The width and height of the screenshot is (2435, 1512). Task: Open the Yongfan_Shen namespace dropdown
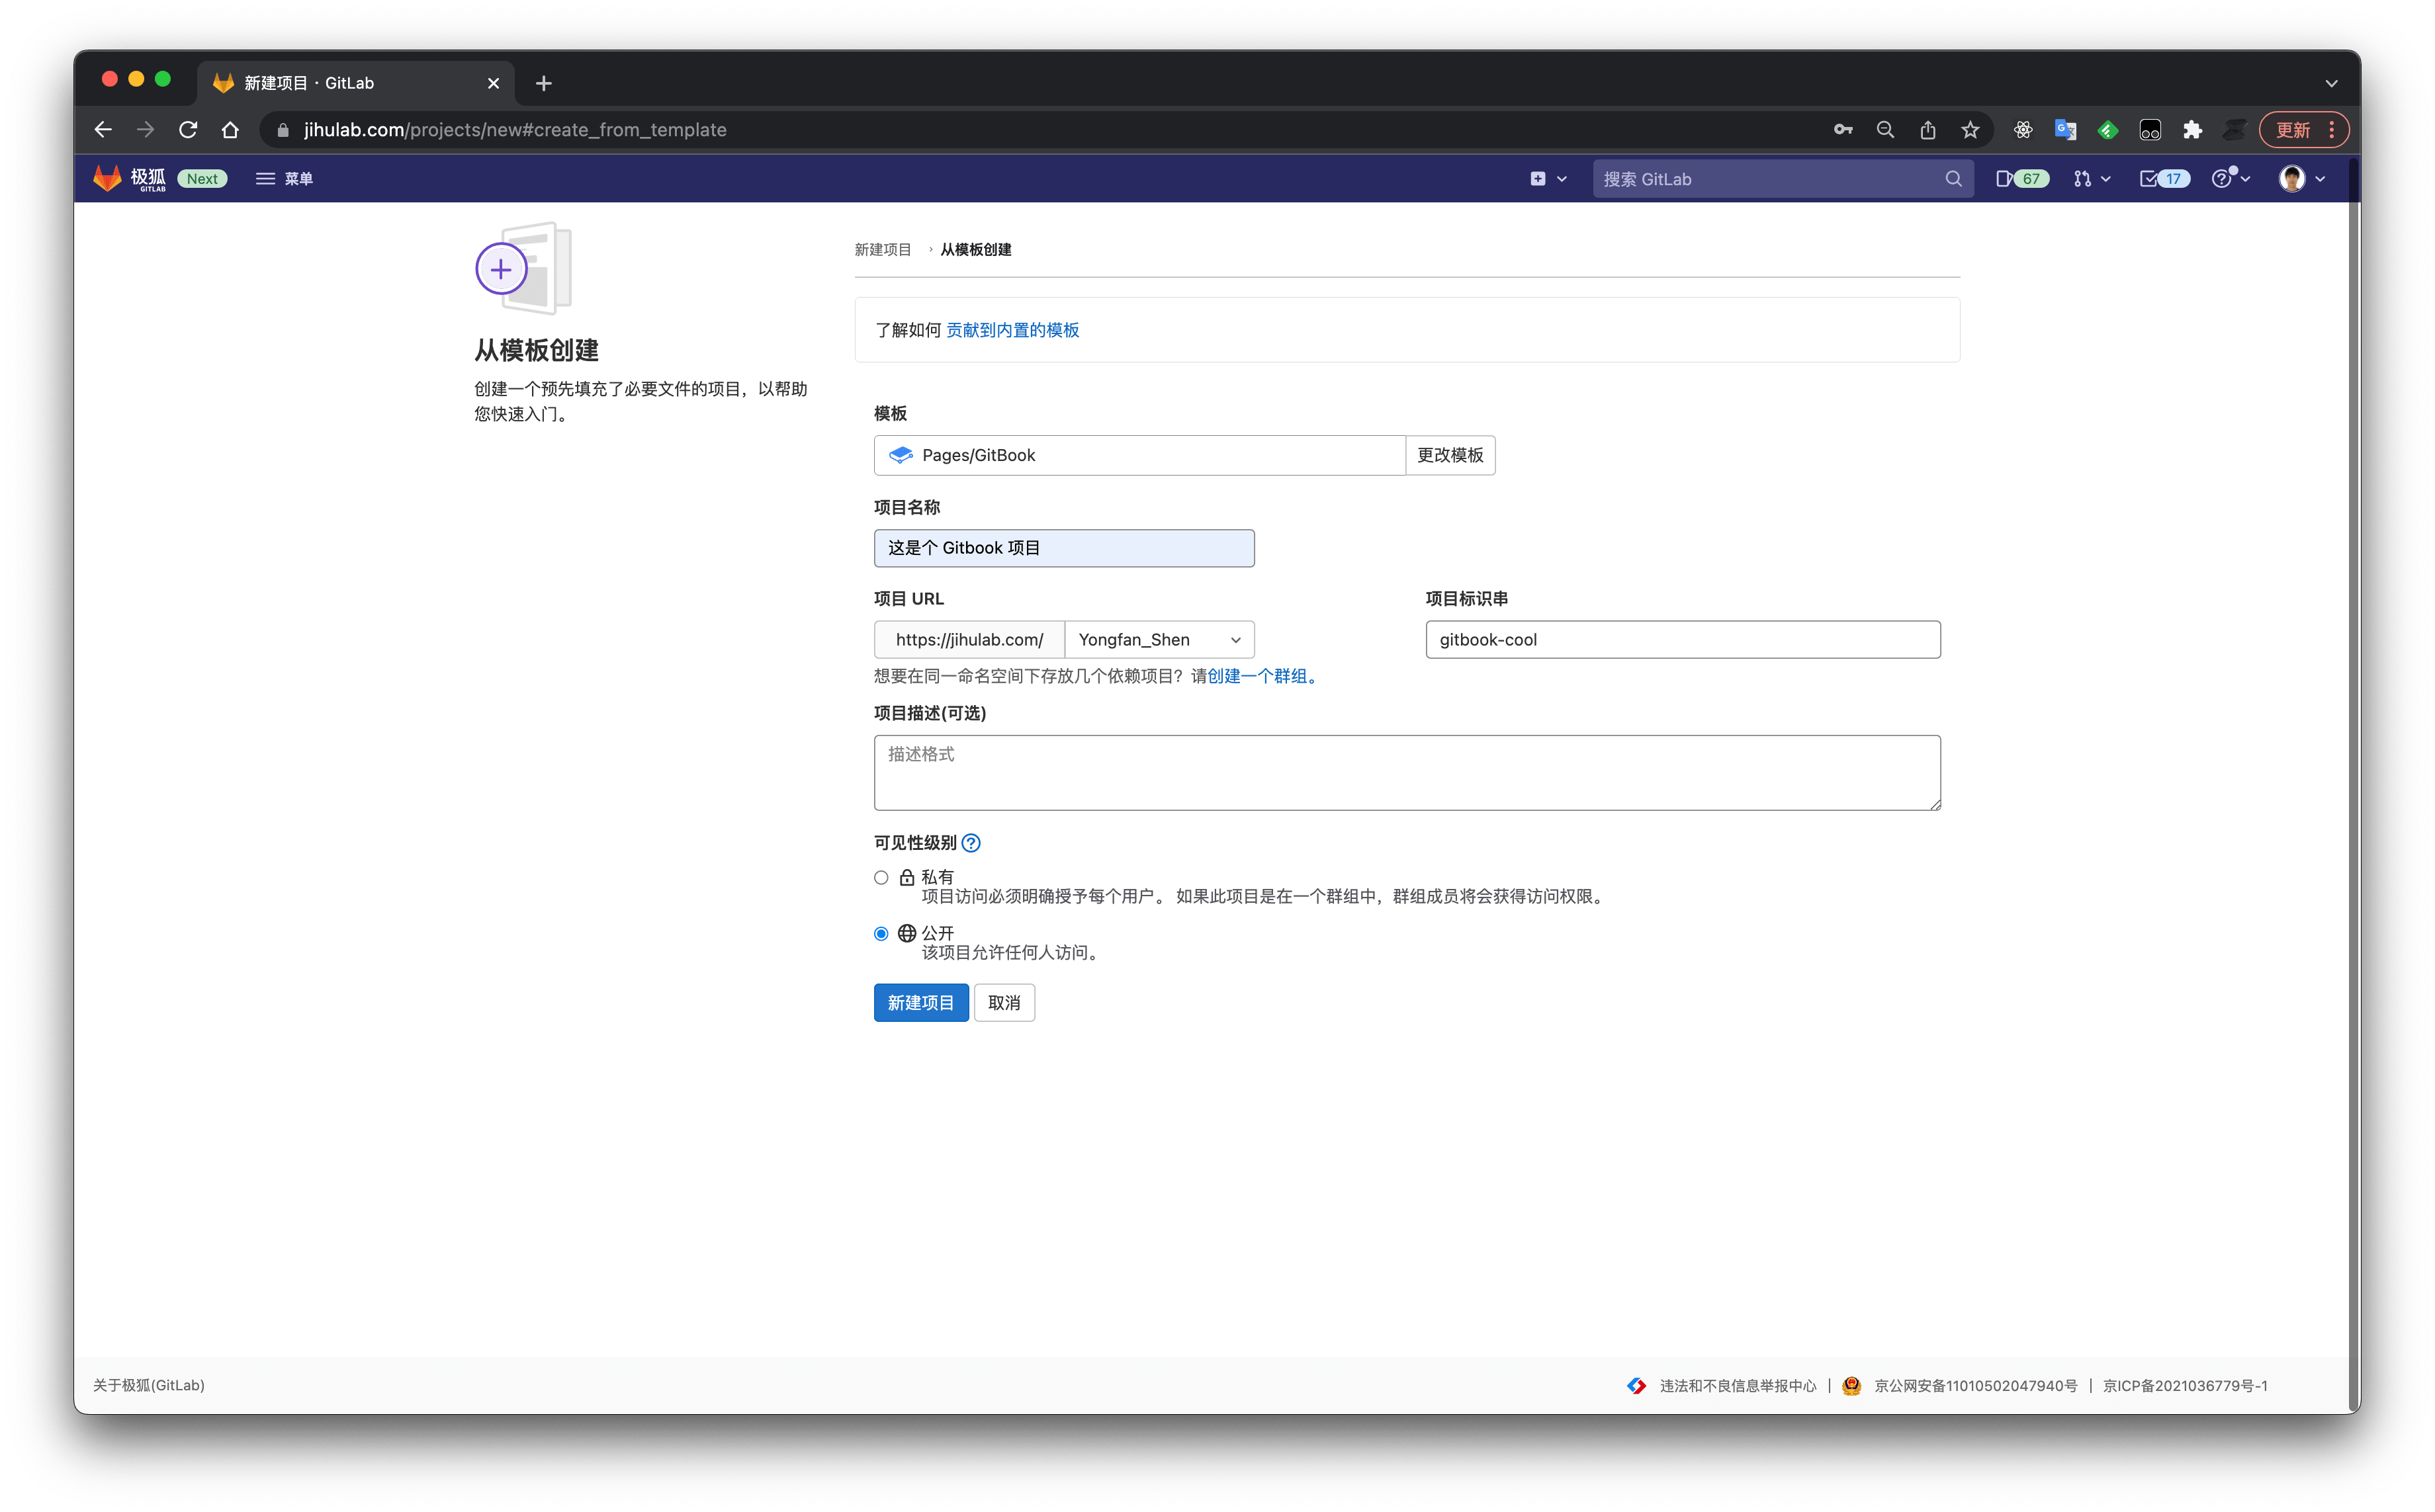point(1159,639)
